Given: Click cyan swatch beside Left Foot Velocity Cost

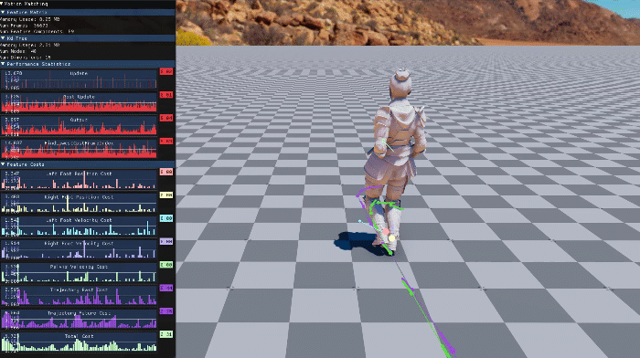Looking at the screenshot, I should click(166, 218).
